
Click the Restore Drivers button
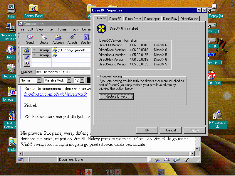[116, 97]
